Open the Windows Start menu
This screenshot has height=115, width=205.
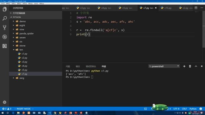pyautogui.click(x=3, y=113)
